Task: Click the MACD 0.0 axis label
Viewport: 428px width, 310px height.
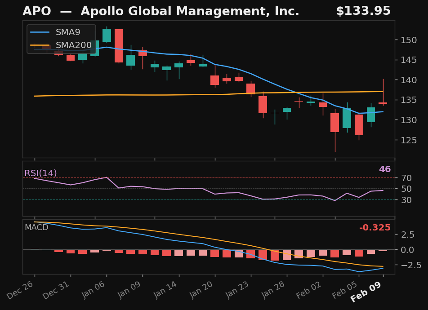Action: coord(407,250)
